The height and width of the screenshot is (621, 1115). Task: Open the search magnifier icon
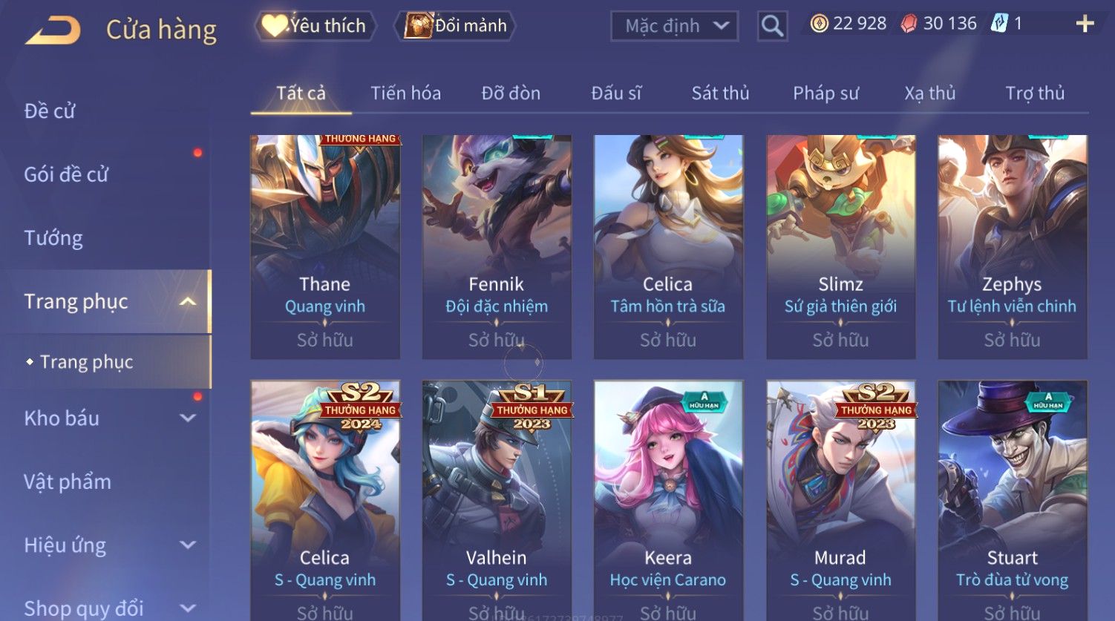[x=772, y=27]
